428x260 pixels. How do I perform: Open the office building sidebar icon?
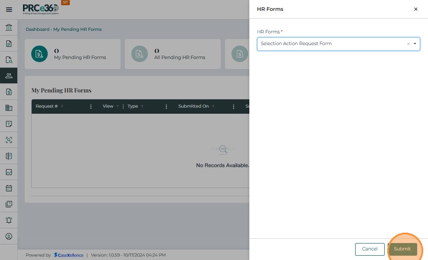tap(9, 108)
